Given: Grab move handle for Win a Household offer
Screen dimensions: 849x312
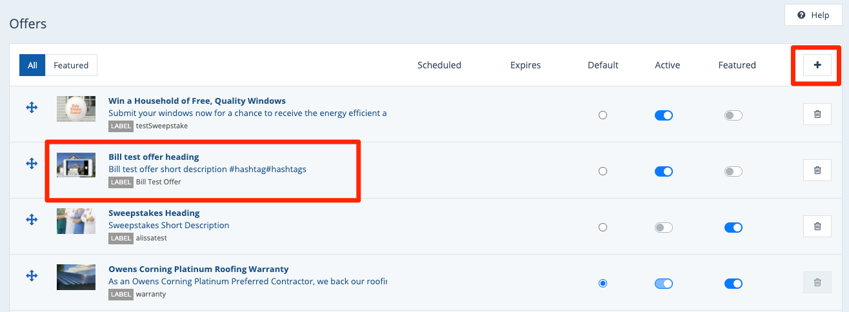Looking at the screenshot, I should (x=32, y=108).
